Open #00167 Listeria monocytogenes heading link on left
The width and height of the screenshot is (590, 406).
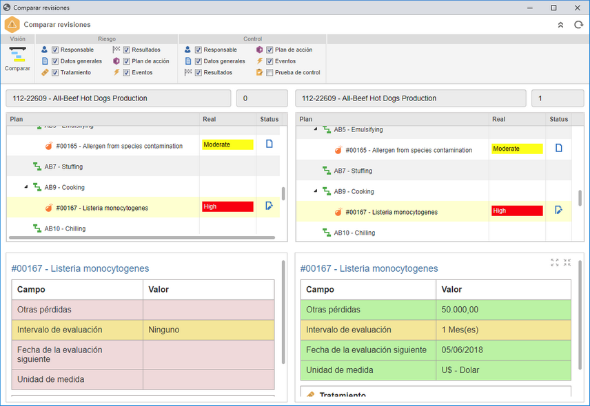(80, 268)
